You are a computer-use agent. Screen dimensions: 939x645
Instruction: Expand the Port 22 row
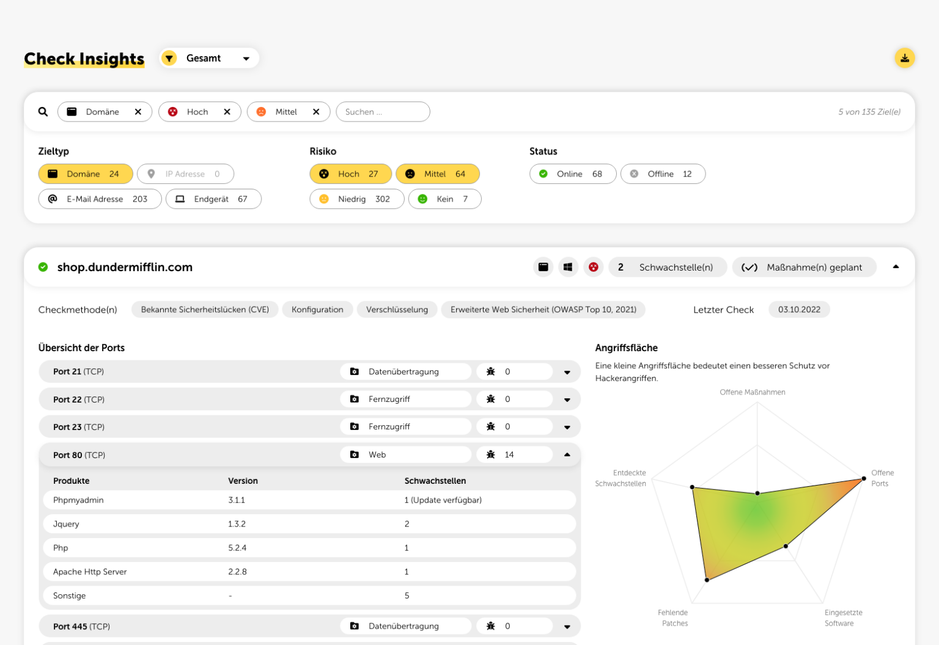point(567,399)
